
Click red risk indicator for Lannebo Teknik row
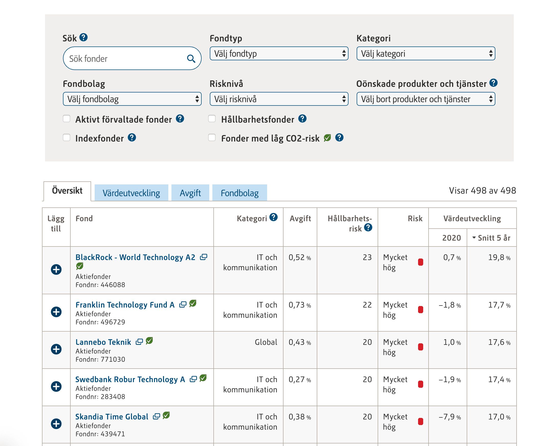pos(421,347)
